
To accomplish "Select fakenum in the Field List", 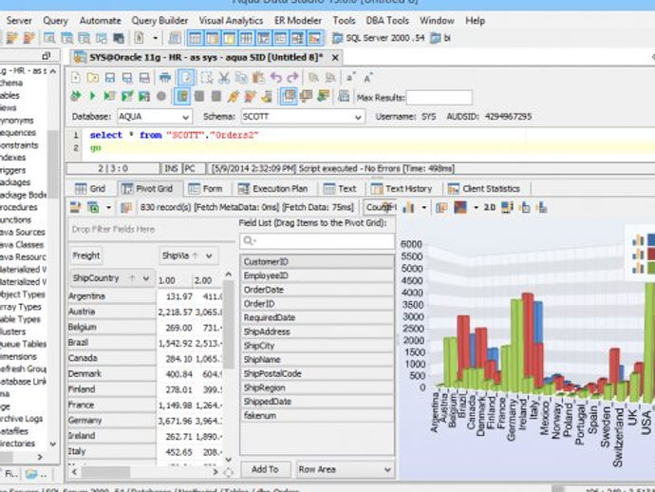I will click(x=317, y=416).
